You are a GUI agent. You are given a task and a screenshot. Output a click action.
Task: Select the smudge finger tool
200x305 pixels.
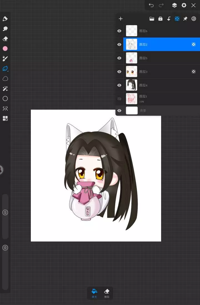pyautogui.click(x=5, y=29)
